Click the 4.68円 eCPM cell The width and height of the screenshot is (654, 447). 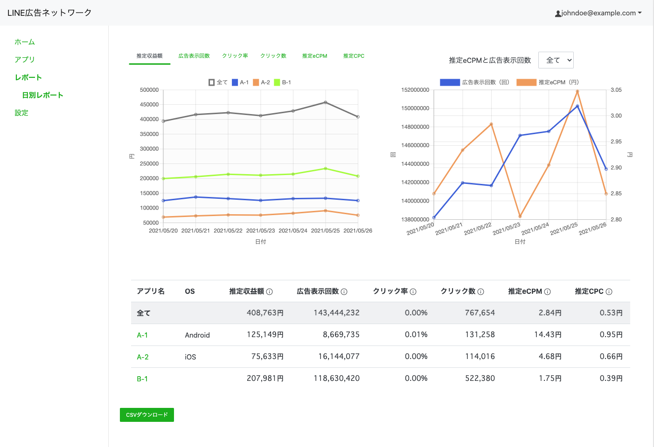coord(550,357)
